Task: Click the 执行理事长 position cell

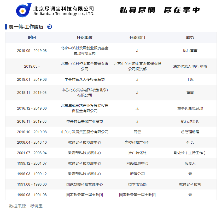Action: [190, 121]
